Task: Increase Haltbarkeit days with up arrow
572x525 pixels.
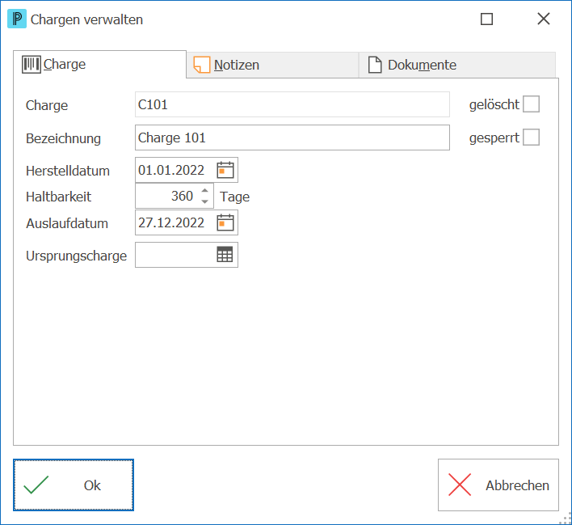Action: tap(204, 190)
